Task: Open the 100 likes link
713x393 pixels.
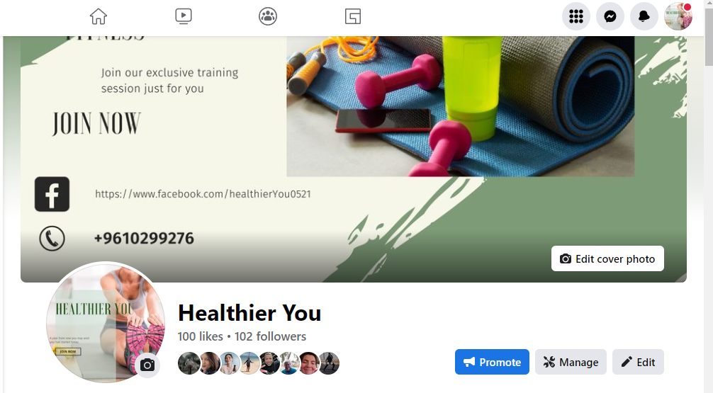Action: [200, 336]
